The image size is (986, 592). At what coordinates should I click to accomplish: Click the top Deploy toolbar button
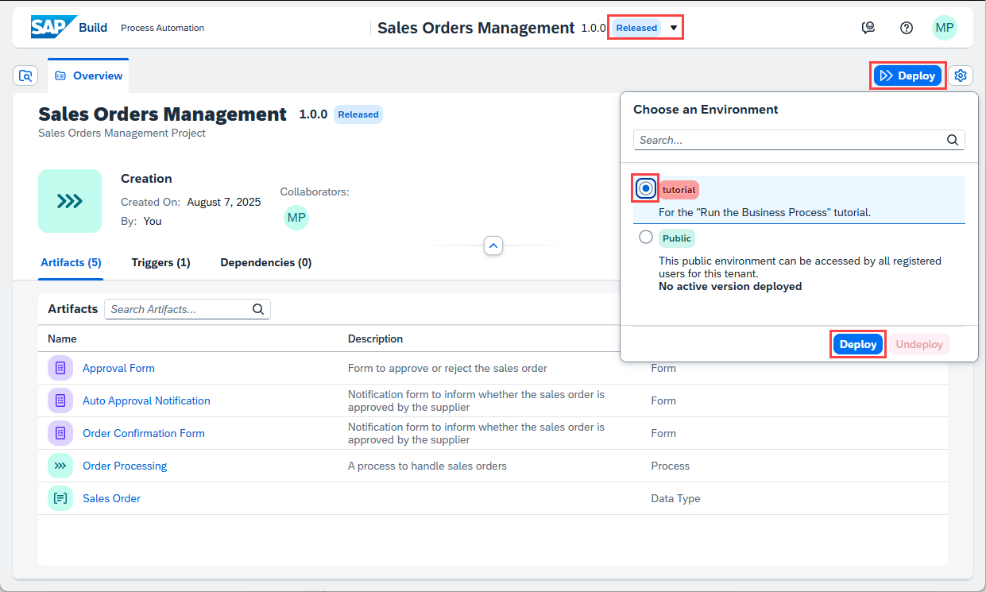(908, 75)
